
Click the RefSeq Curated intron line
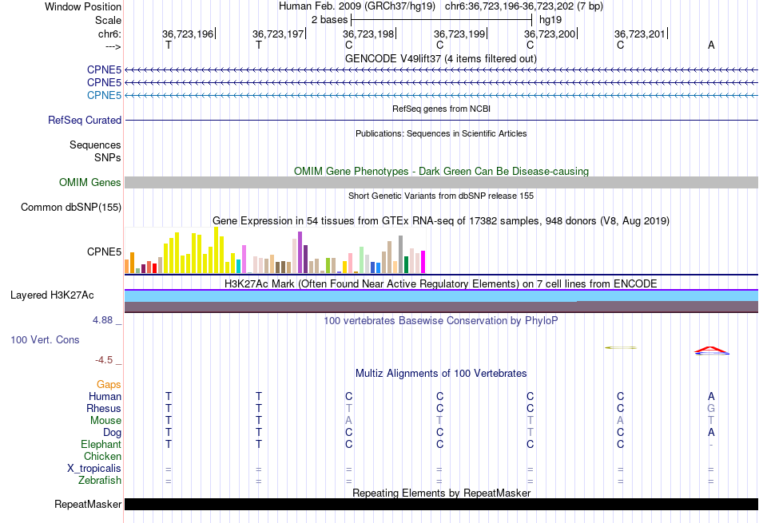coord(442,120)
